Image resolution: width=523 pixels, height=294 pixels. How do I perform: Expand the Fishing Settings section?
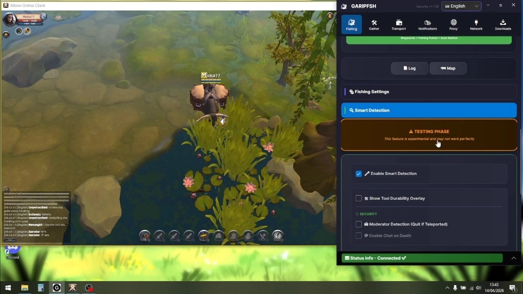429,92
